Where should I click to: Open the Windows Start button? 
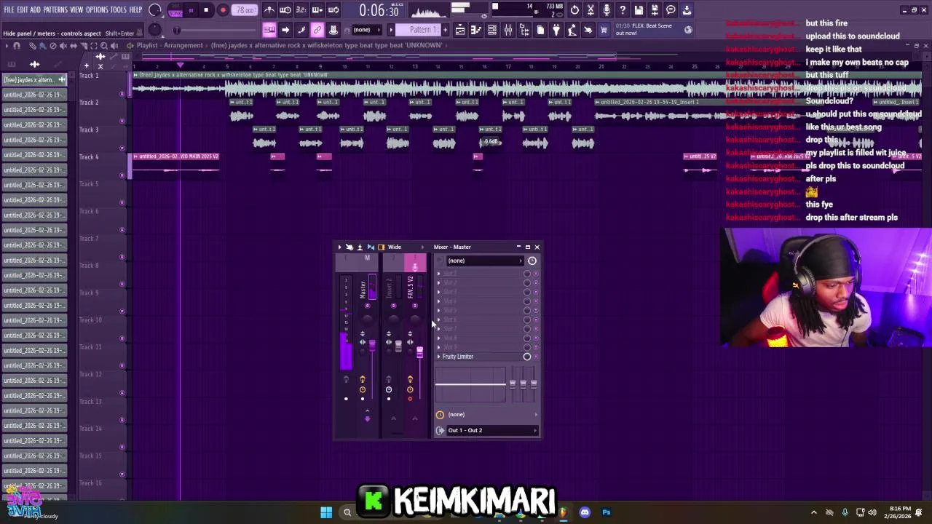pos(326,512)
